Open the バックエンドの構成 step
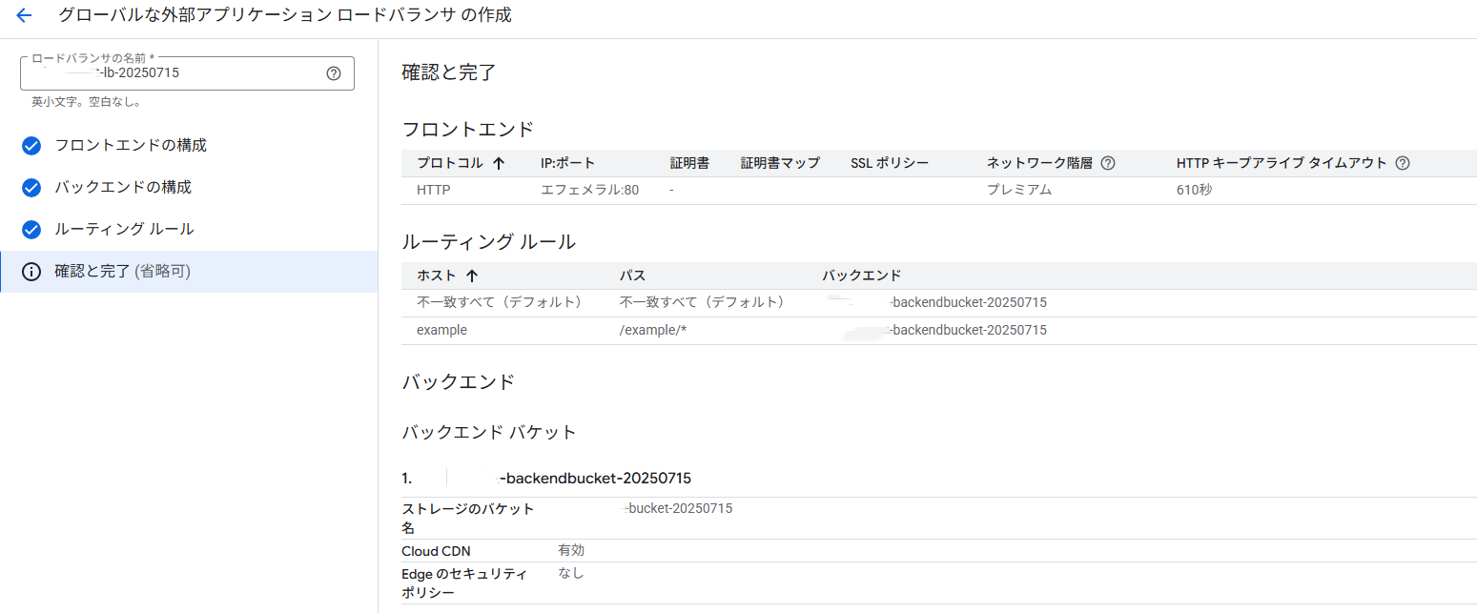This screenshot has width=1477, height=613. 123,188
